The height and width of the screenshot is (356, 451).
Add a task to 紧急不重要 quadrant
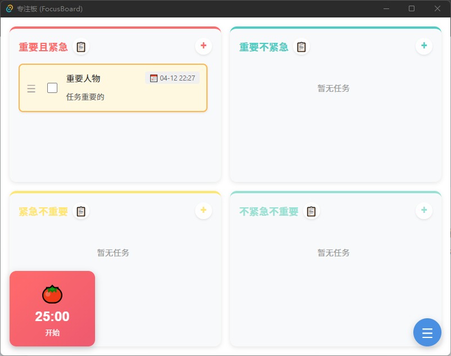[204, 210]
